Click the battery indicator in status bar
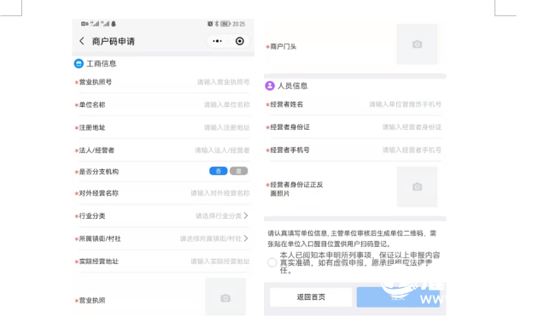Screen dimensions: 556x323 pyautogui.click(x=225, y=24)
